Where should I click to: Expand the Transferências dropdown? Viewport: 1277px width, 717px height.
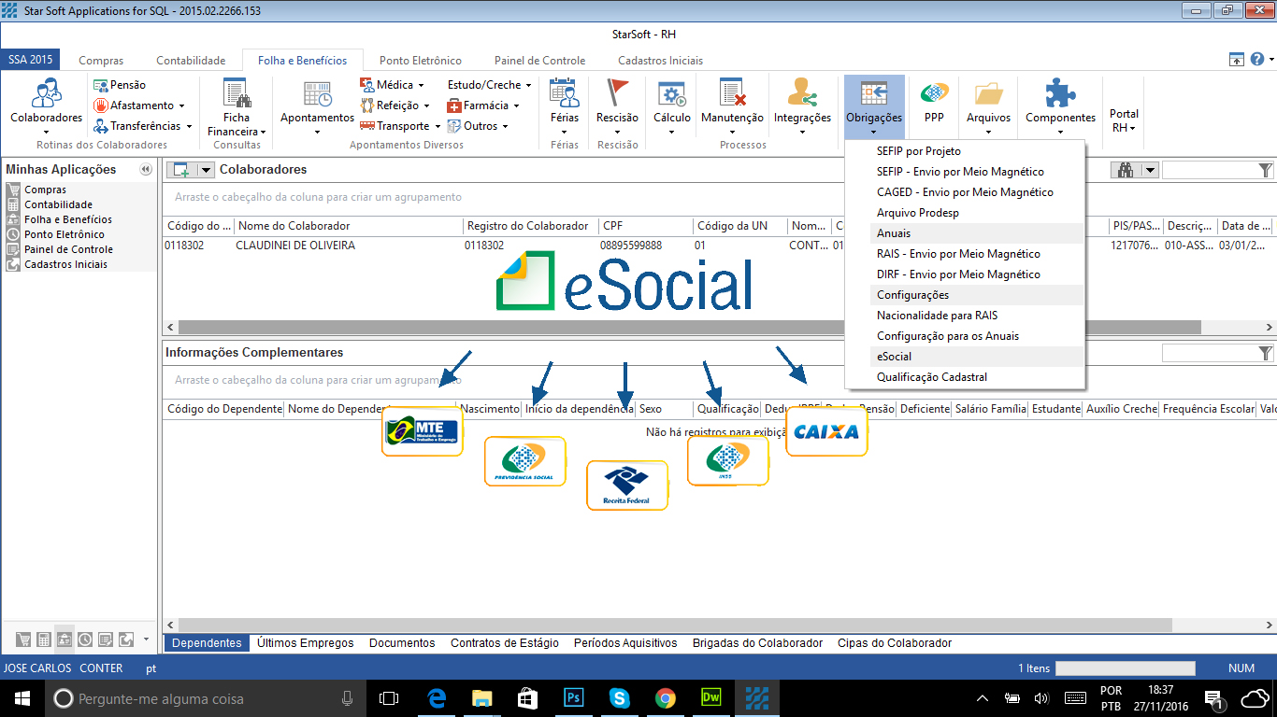(189, 127)
